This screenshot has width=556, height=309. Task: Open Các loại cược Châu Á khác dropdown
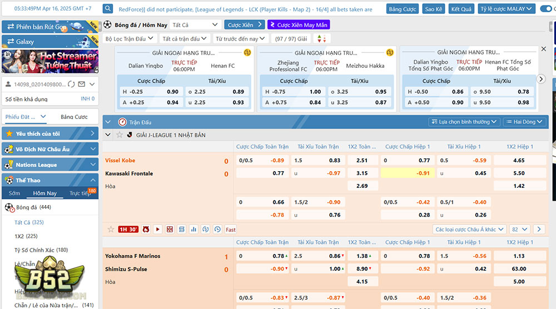[469, 230]
